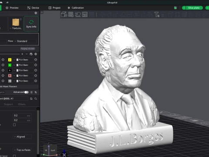Collapse the sidebar with the small arrow button

pyautogui.click(x=42, y=12)
